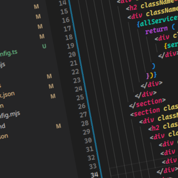Screen dimensions: 178x178
Task: Click line number 29 in the gutter
Action: click(87, 132)
